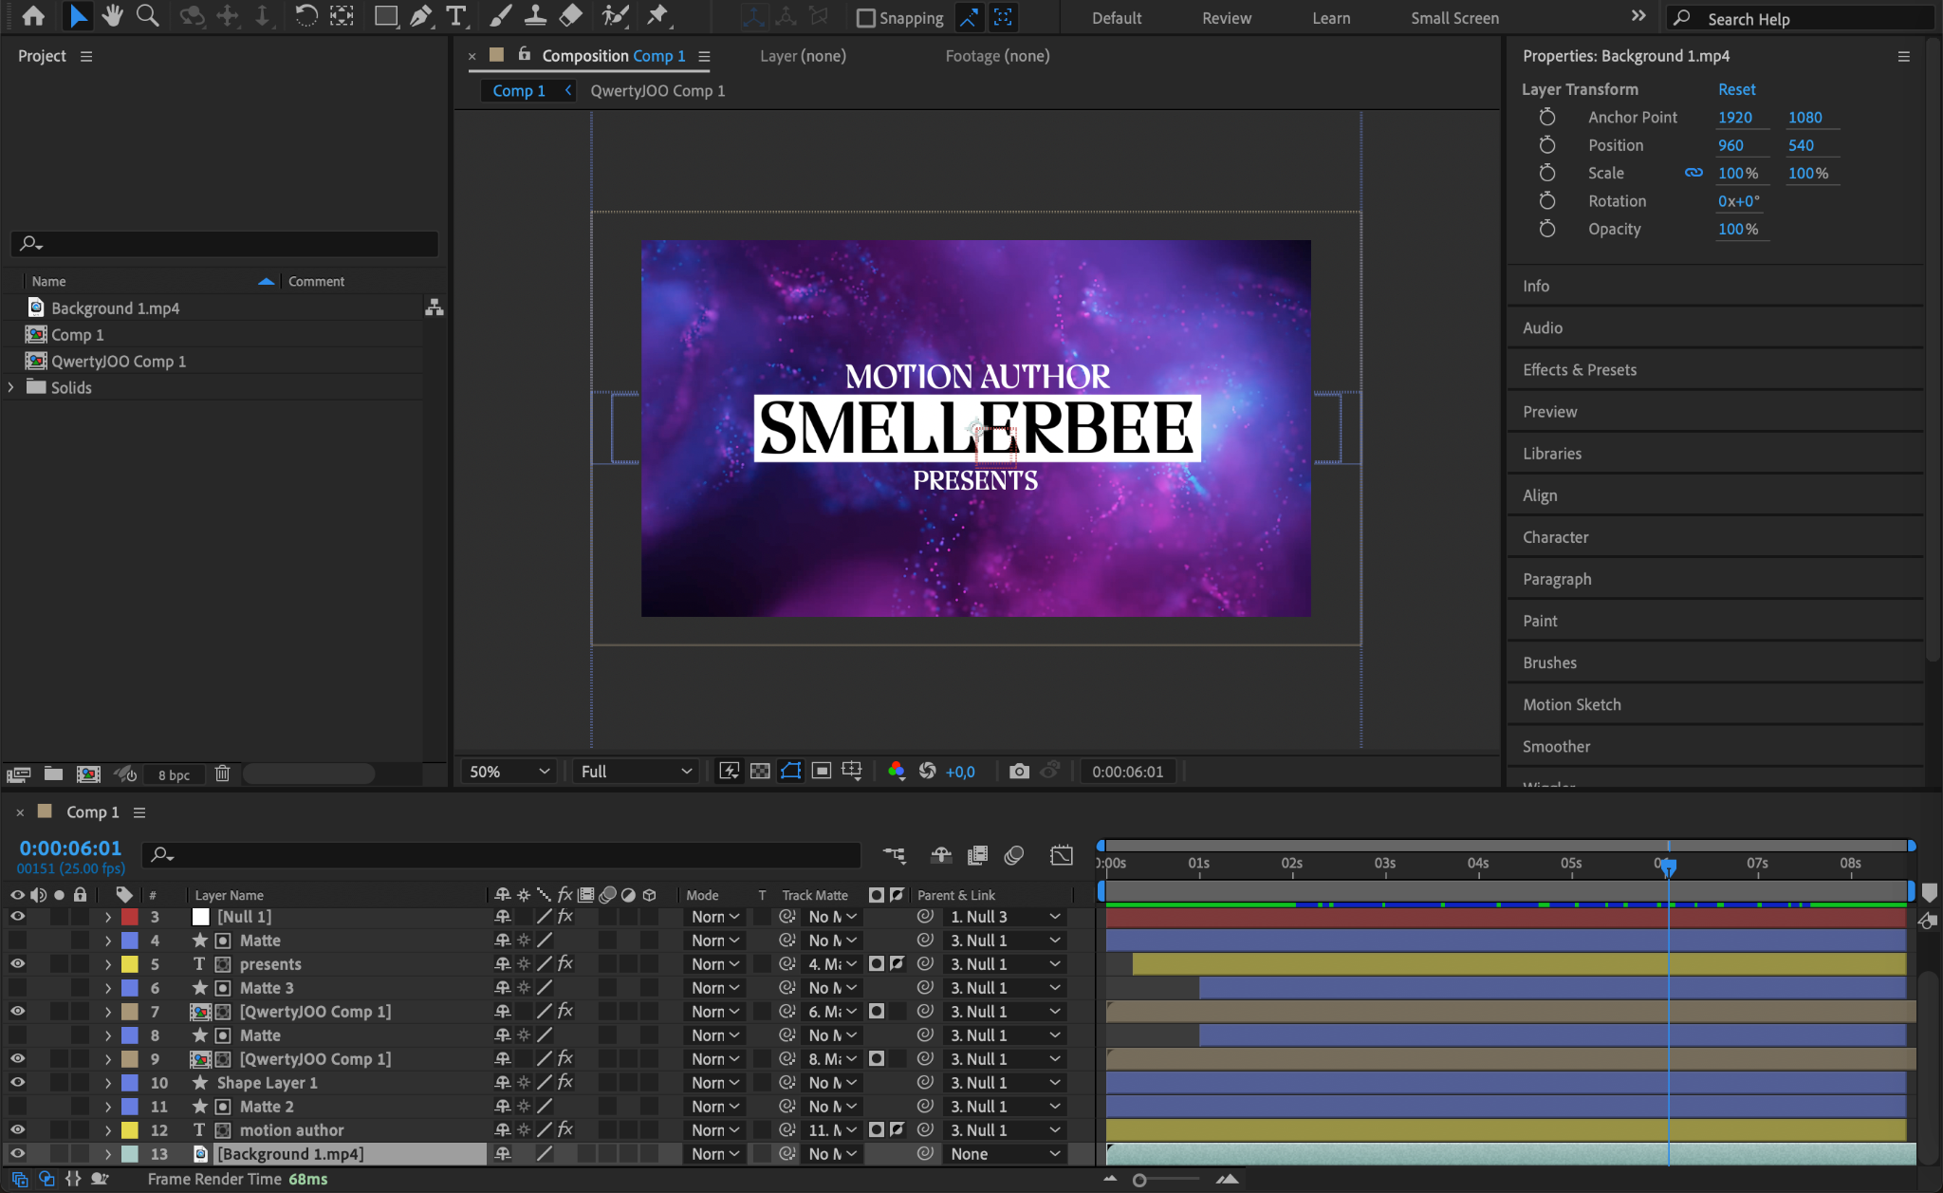Select the Pen tool
Viewport: 1943px width, 1193px height.
[420, 15]
